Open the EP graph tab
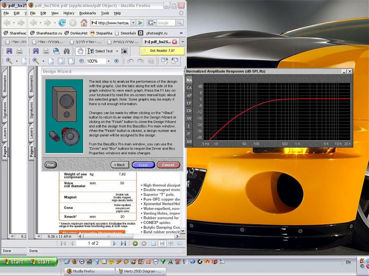Screen dimensions: 369x276 tap(189, 103)
